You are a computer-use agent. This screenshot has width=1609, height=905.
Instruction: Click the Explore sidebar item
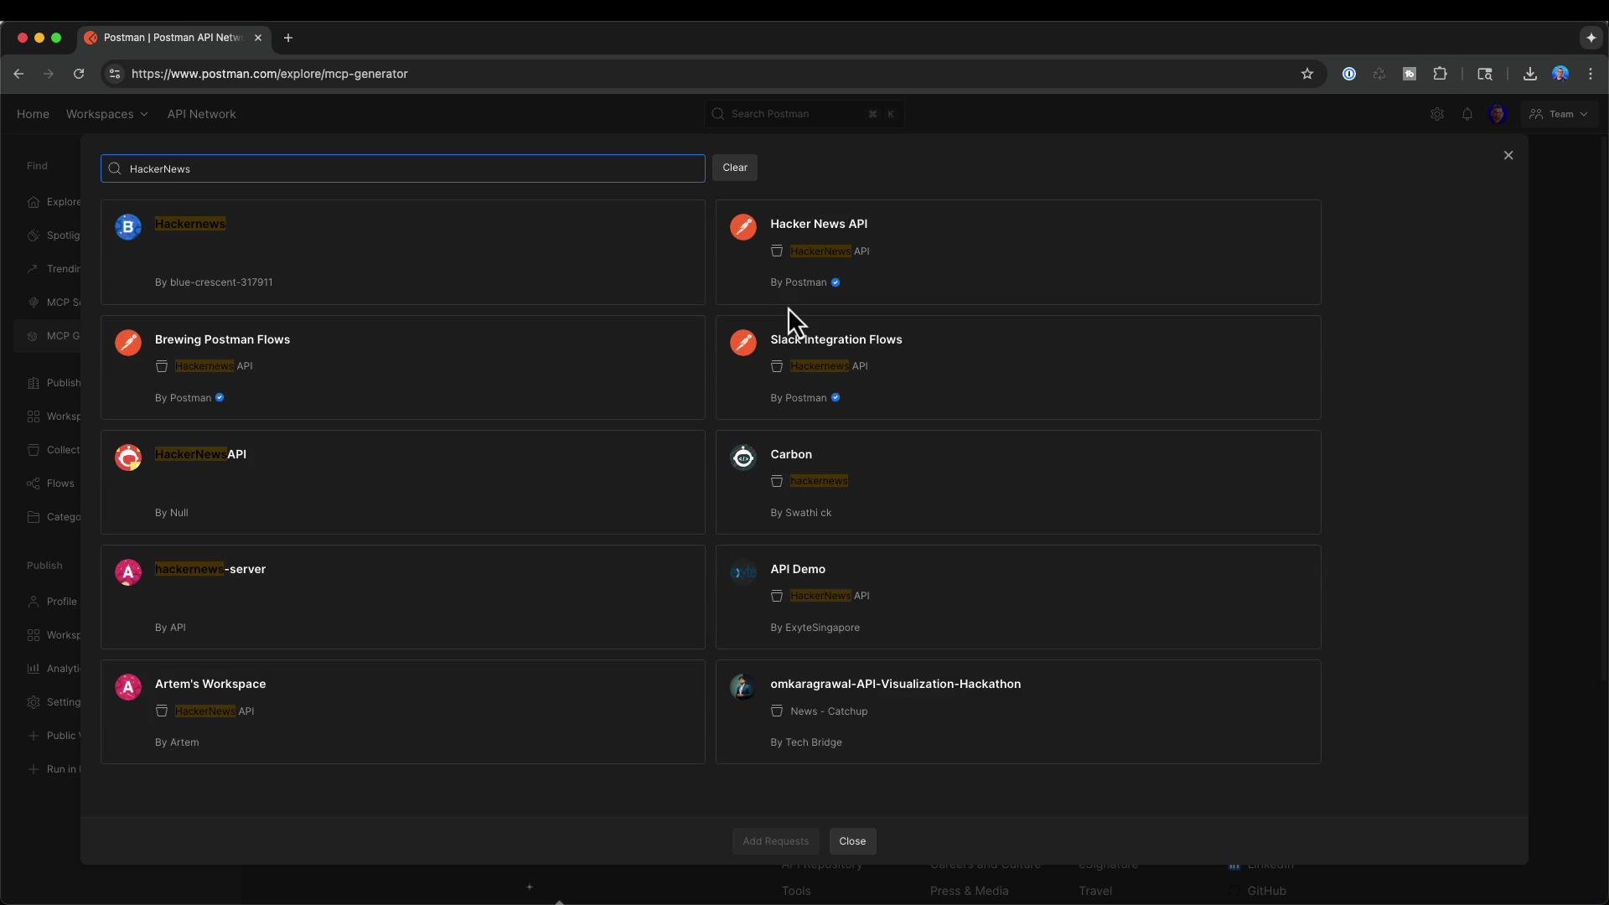(x=54, y=202)
